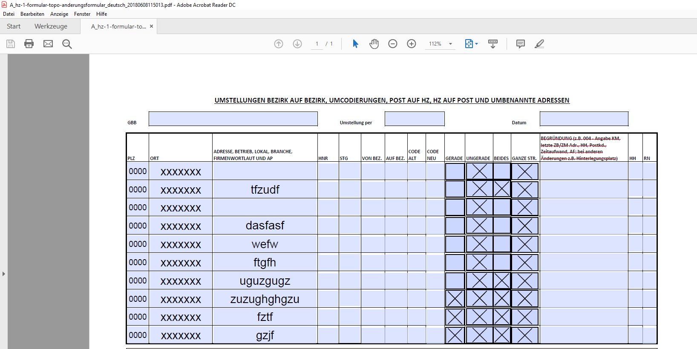Viewport: 697px width, 349px height.
Task: Click the PLZ 0000 cell in the fztf row
Action: click(x=138, y=317)
